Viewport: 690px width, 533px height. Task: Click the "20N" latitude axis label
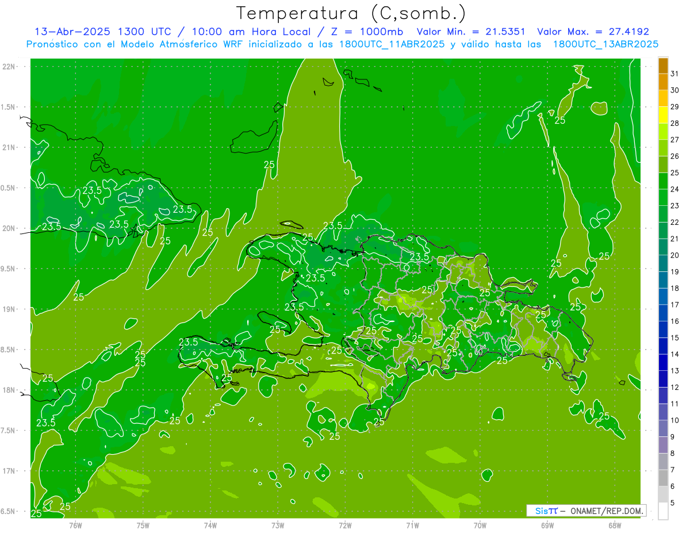[9, 228]
